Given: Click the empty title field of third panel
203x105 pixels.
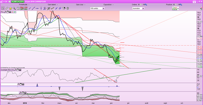Looking at the screenshot, I should (9, 84).
